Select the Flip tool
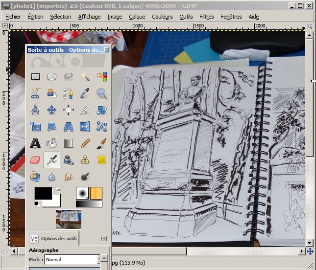The height and width of the screenshot is (270, 316). 85,126
